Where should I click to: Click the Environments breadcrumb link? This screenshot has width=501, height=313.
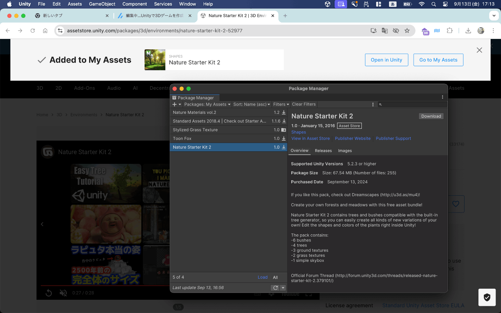coord(84,115)
